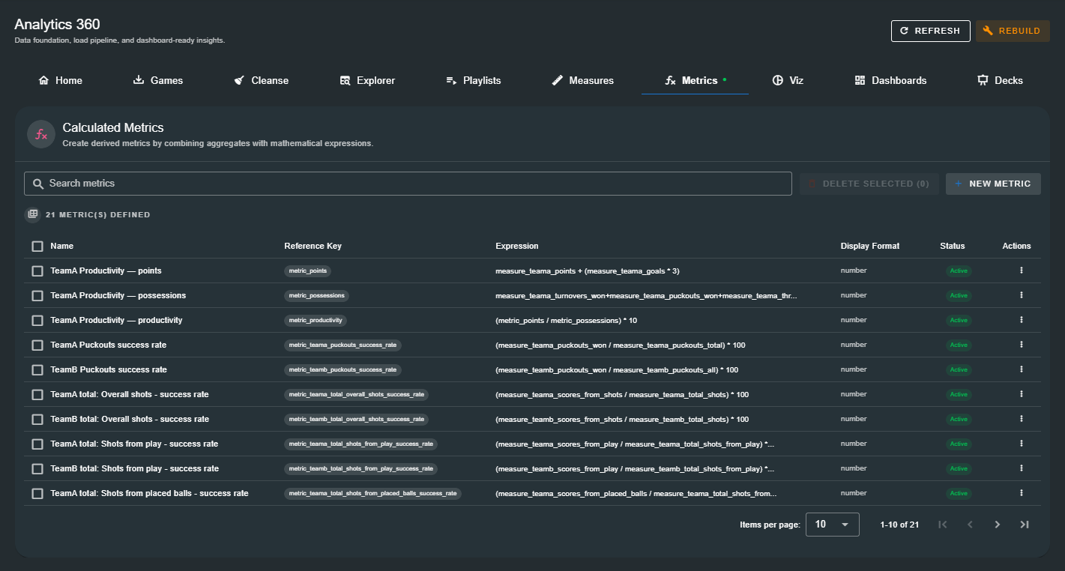Click Active status of TeamA Productivity — points

pyautogui.click(x=959, y=271)
